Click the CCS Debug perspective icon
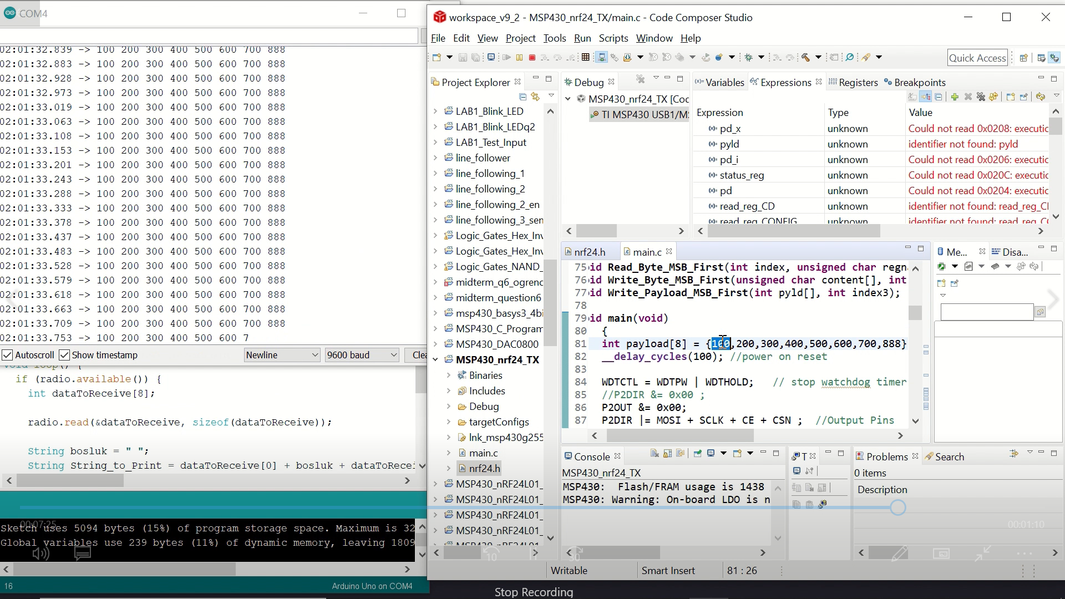The width and height of the screenshot is (1065, 599). [x=1054, y=58]
